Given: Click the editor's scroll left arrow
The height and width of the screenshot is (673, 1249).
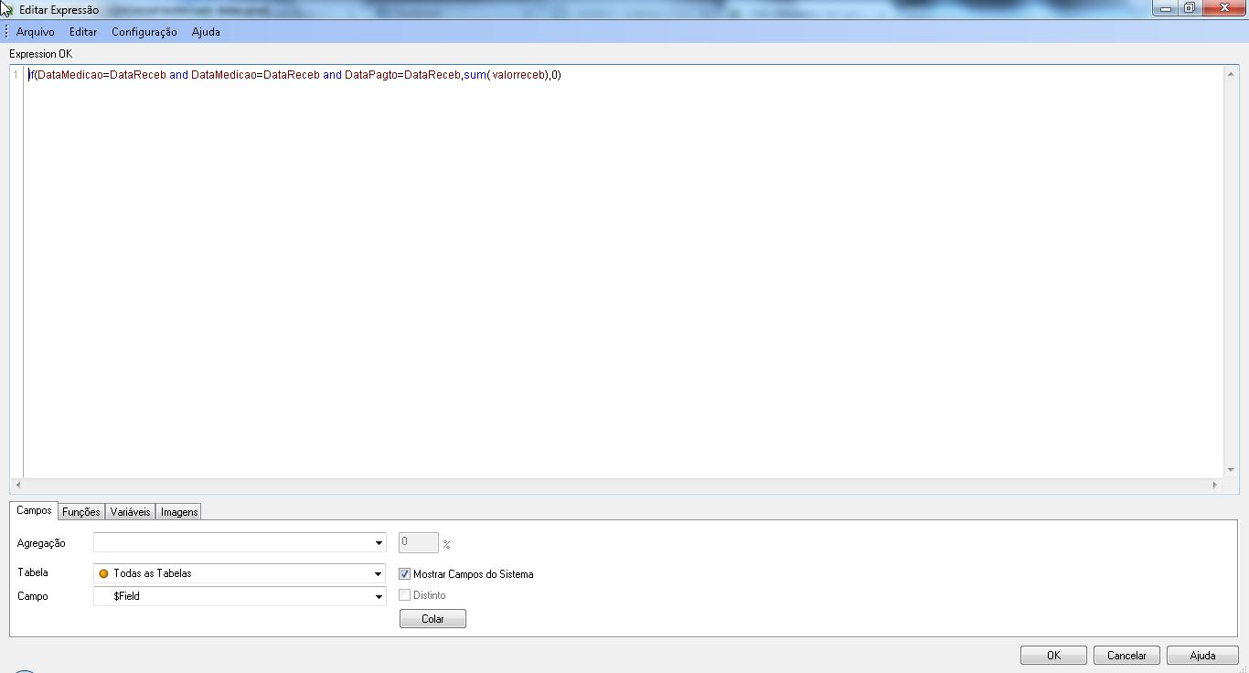Looking at the screenshot, I should 17,485.
